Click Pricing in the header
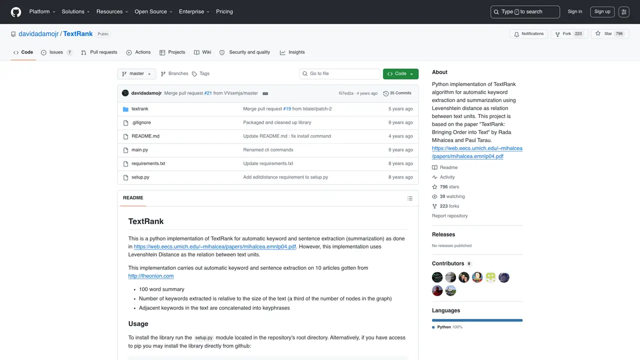Screen dimensions: 640x360 [x=224, y=12]
